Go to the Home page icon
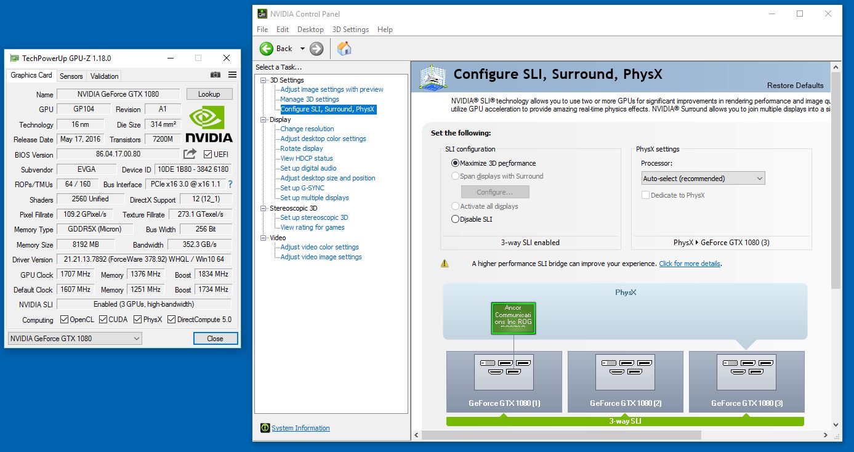The height and width of the screenshot is (452, 854). click(344, 49)
